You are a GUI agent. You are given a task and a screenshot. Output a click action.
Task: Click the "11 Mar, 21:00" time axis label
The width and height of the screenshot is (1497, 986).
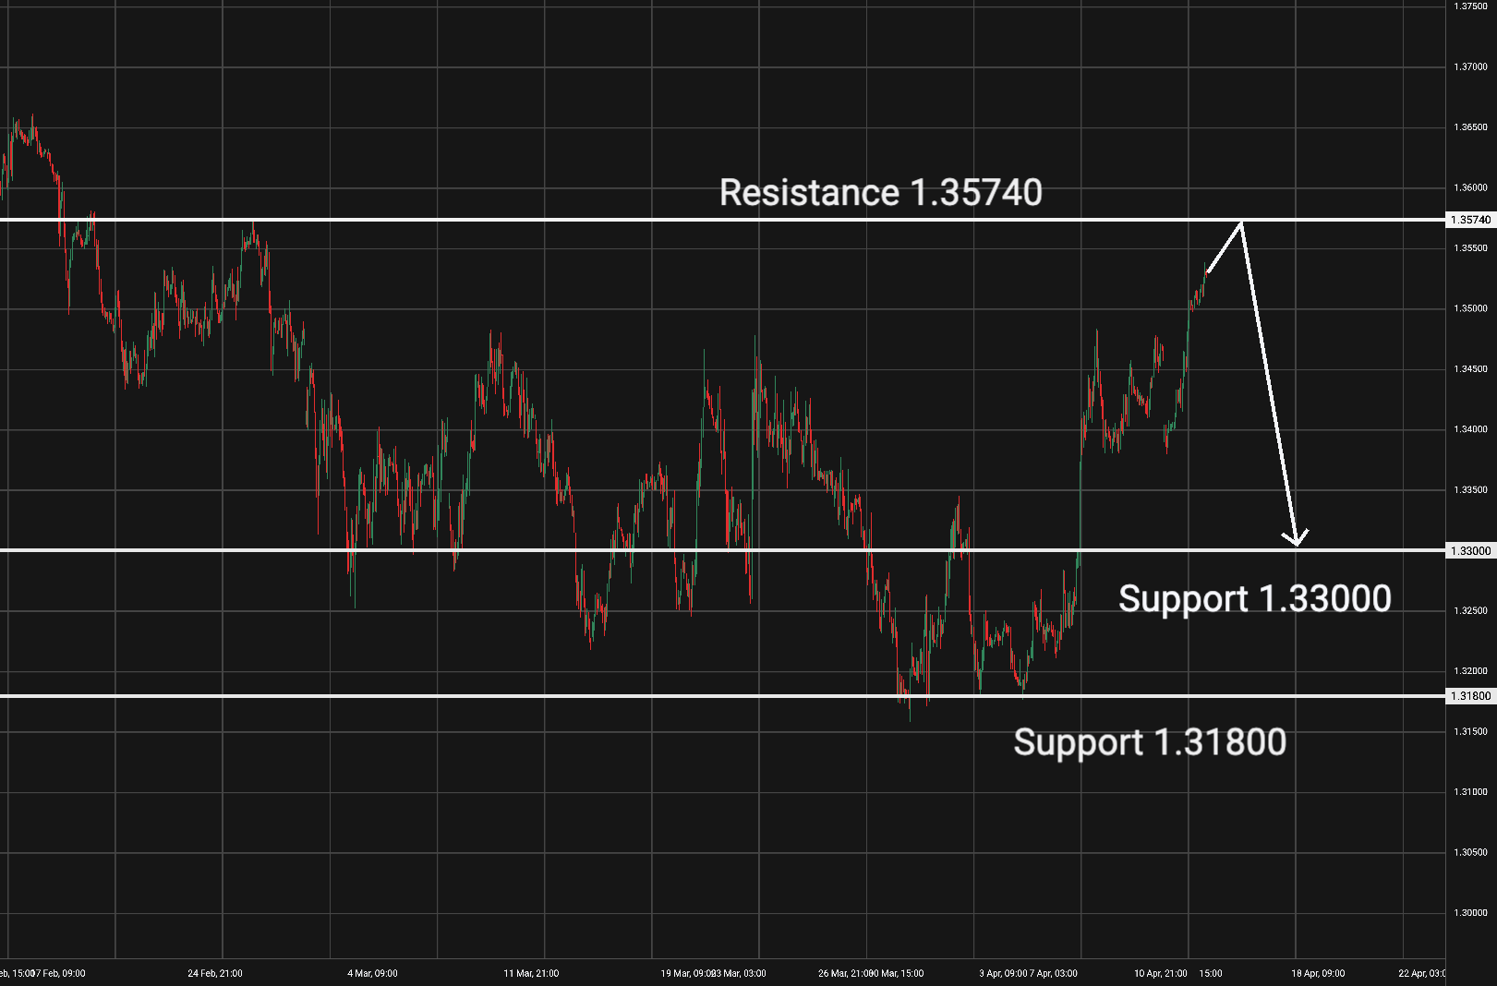[x=531, y=973]
